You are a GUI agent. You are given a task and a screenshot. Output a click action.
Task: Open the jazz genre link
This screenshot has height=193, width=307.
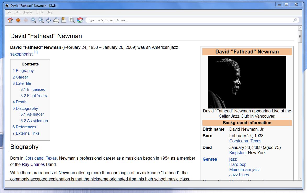pos(233,159)
